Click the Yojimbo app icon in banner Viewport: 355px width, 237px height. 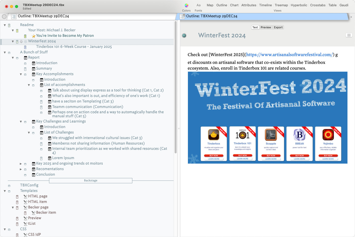(x=328, y=135)
